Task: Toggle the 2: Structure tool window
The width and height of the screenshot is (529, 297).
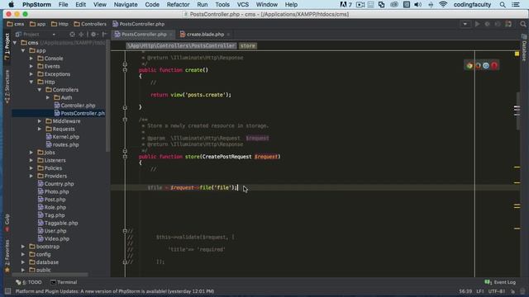Action: (x=7, y=87)
